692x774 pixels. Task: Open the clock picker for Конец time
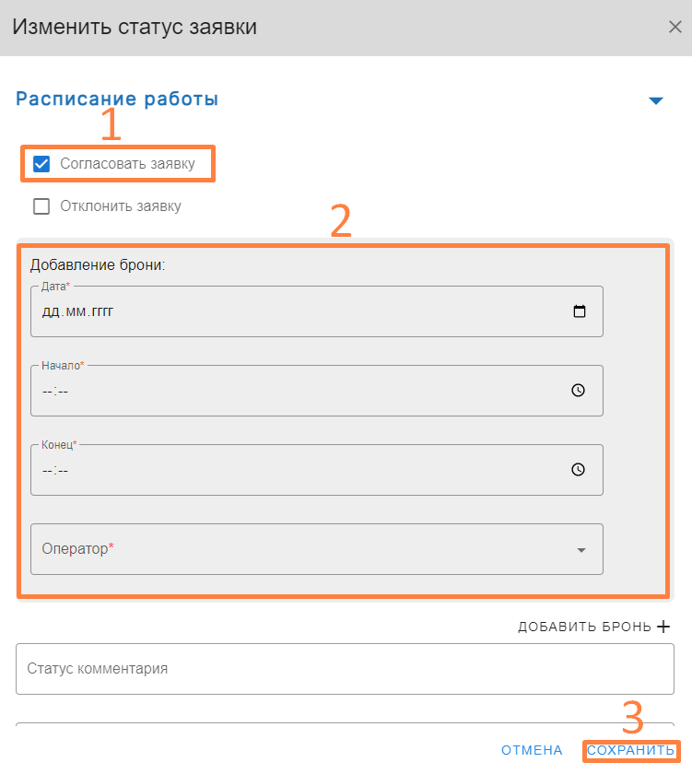578,470
